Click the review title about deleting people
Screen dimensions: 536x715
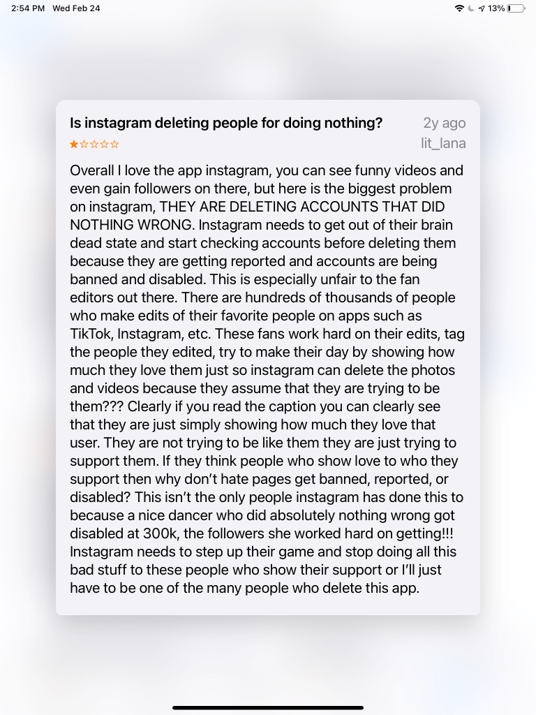coord(226,123)
